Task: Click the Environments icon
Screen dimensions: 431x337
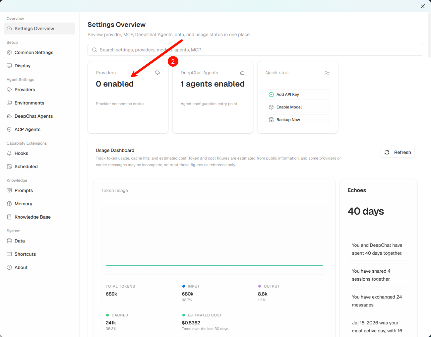Action: pyautogui.click(x=9, y=103)
